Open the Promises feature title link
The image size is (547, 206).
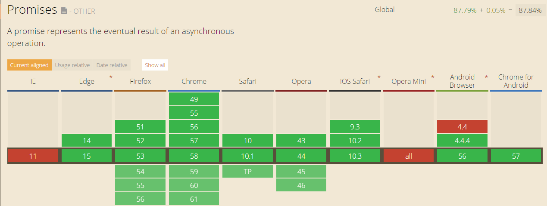(32, 10)
